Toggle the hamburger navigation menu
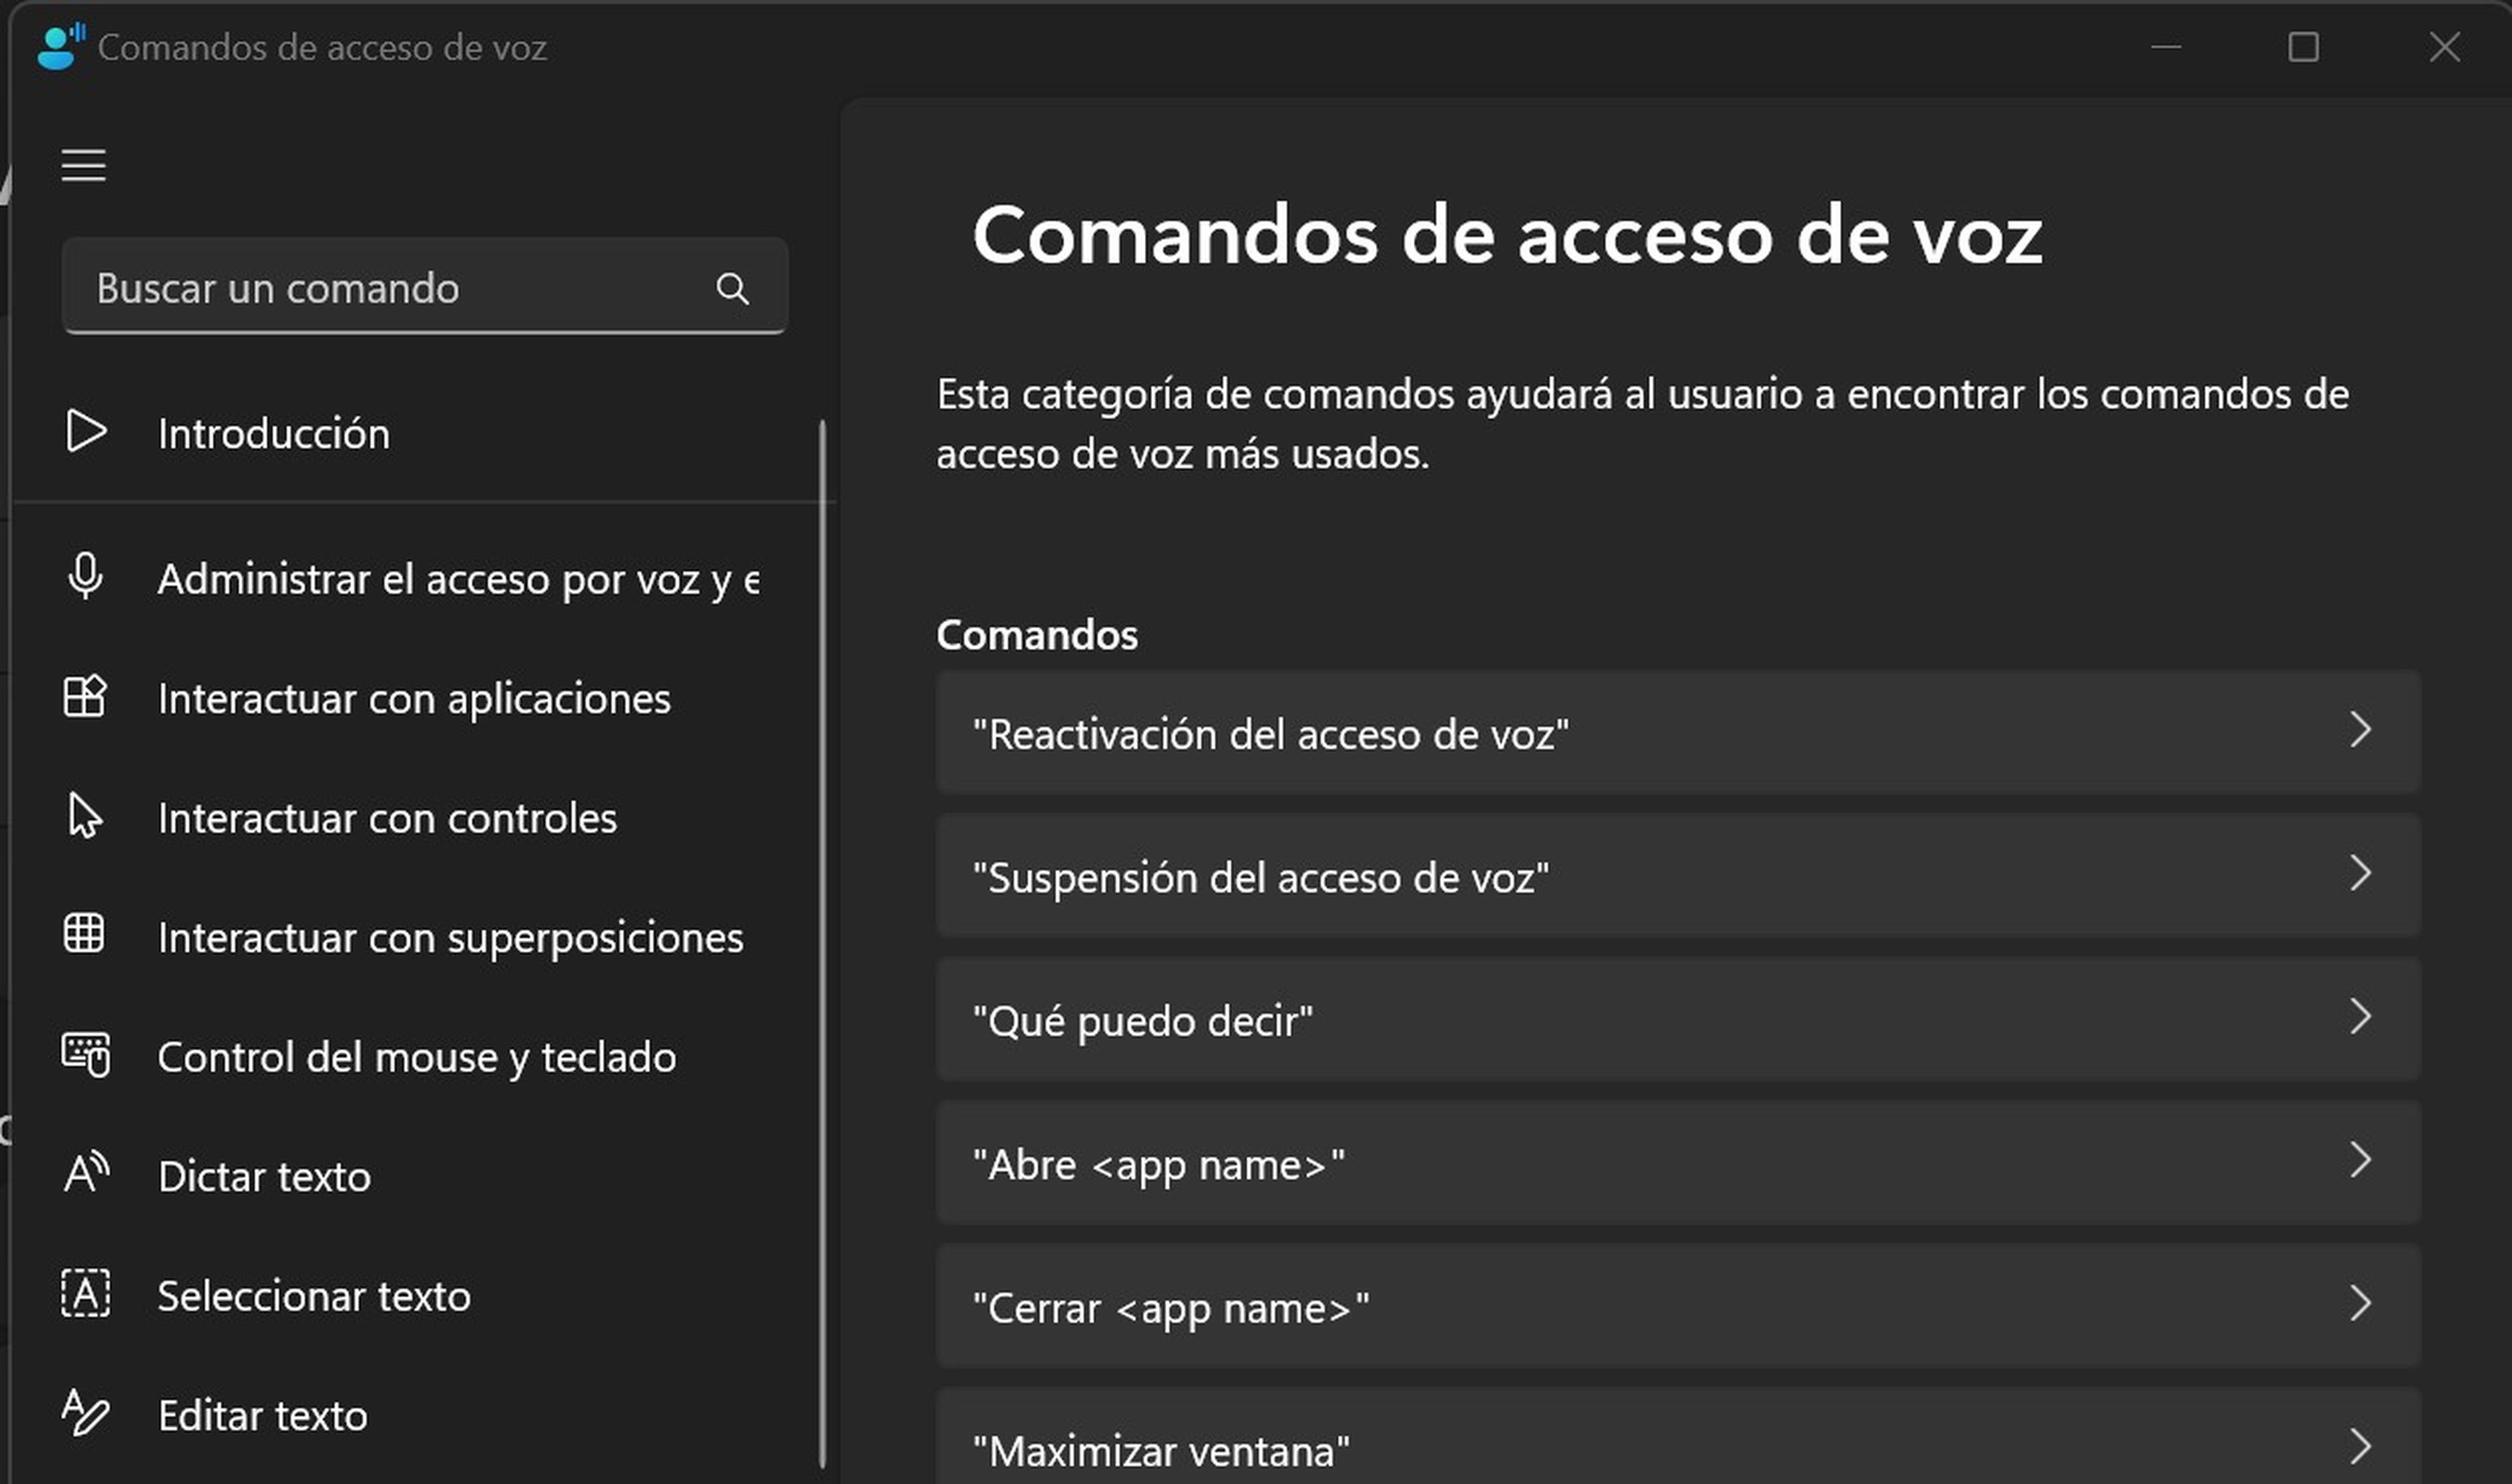 coord(84,165)
